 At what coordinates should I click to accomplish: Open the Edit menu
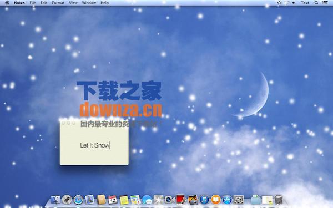[44, 3]
